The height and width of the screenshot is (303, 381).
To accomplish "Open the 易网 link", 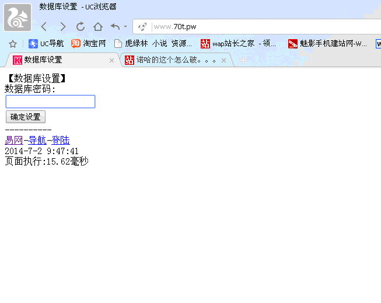I will pos(14,140).
